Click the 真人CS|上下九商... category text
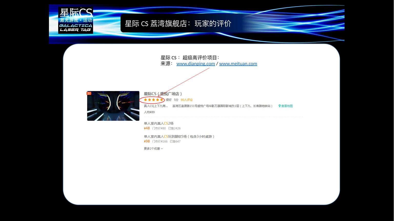 [x=156, y=106]
